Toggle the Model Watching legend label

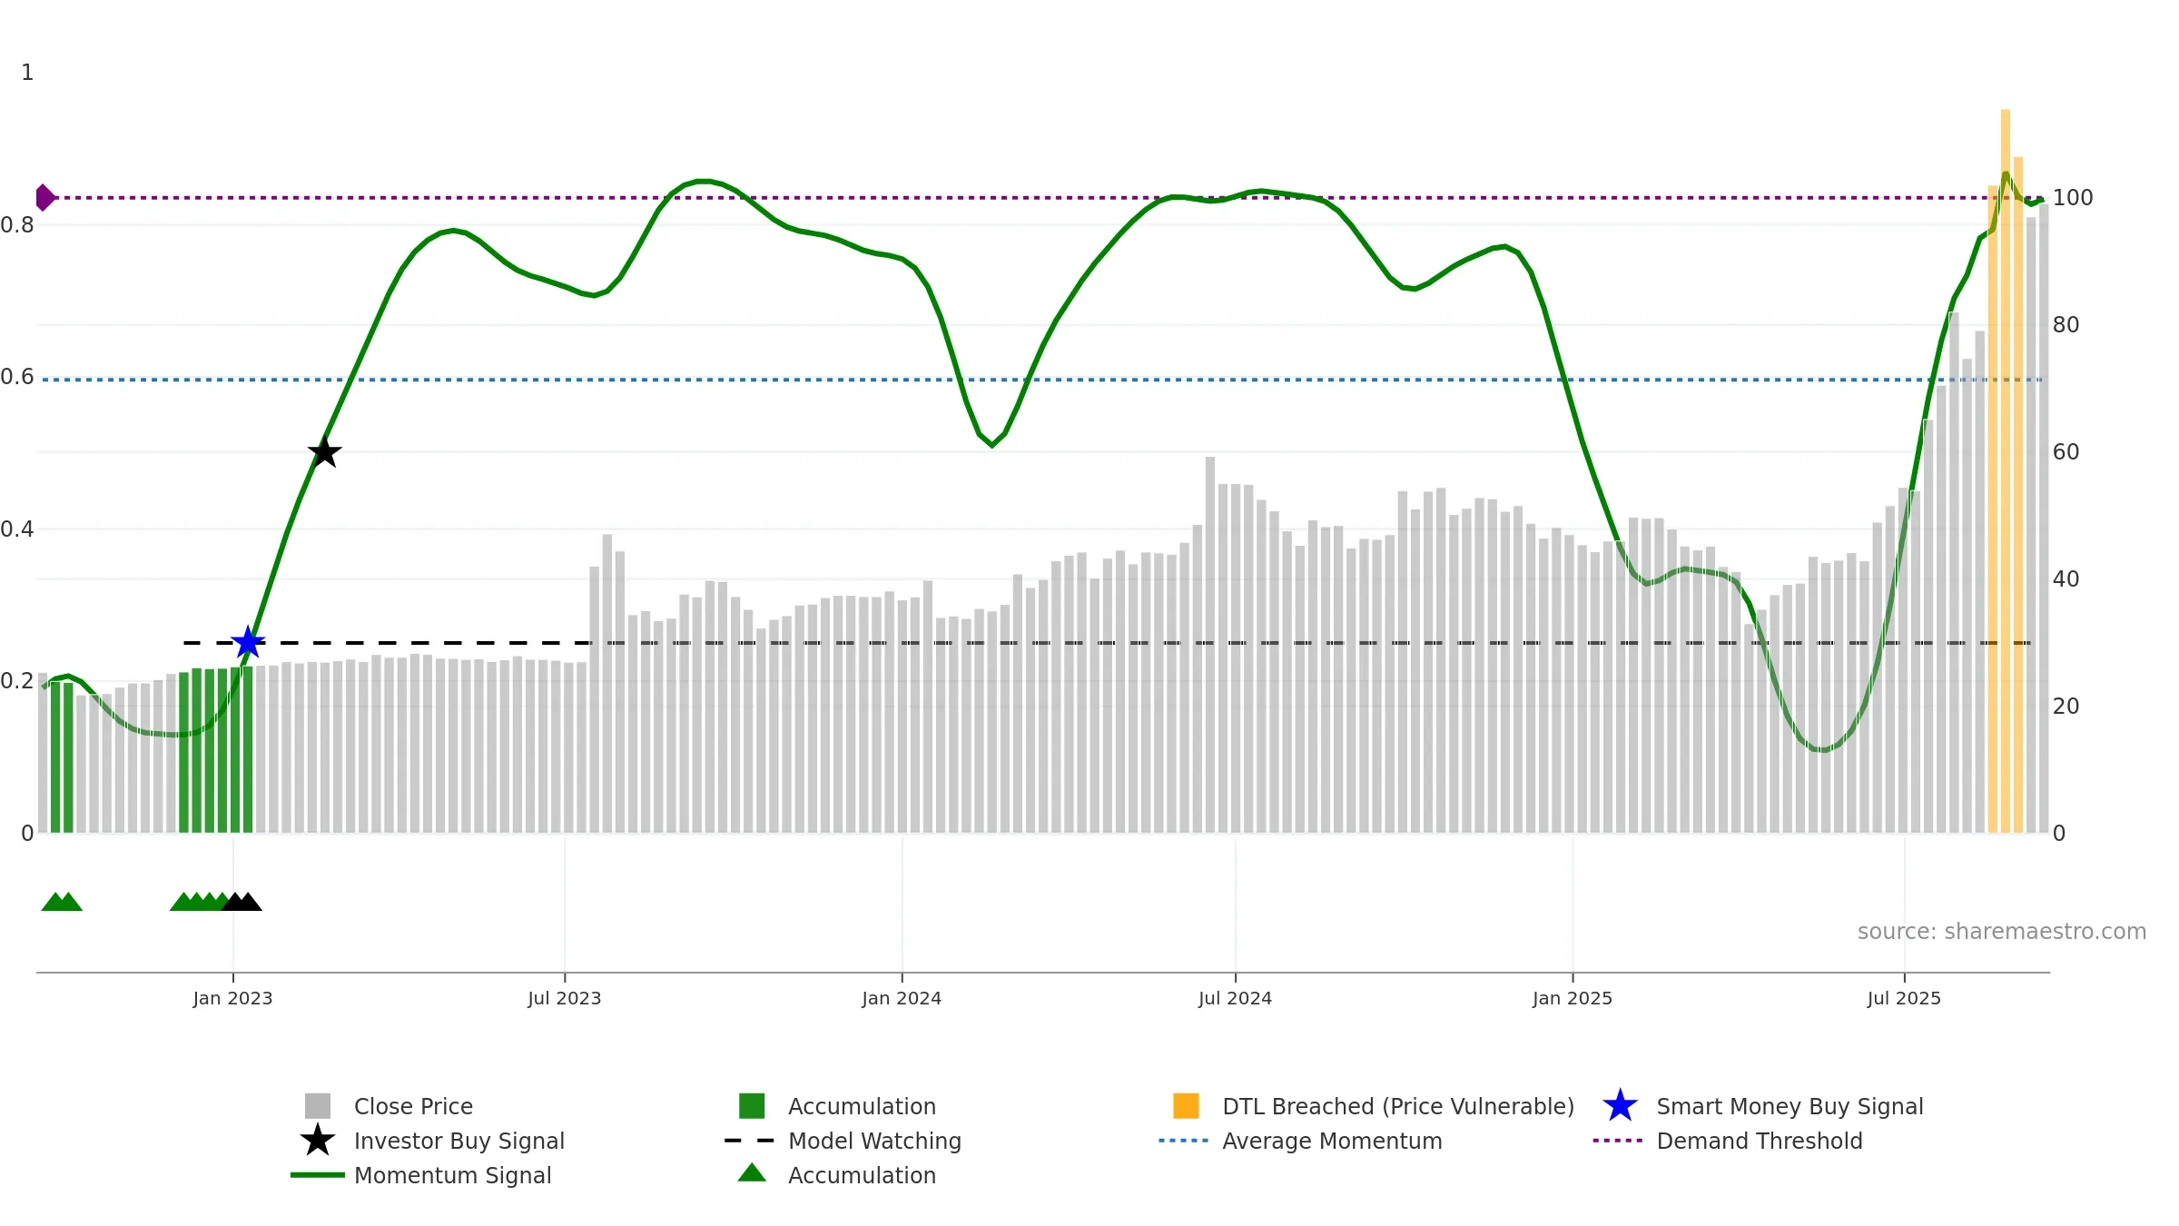874,1141
